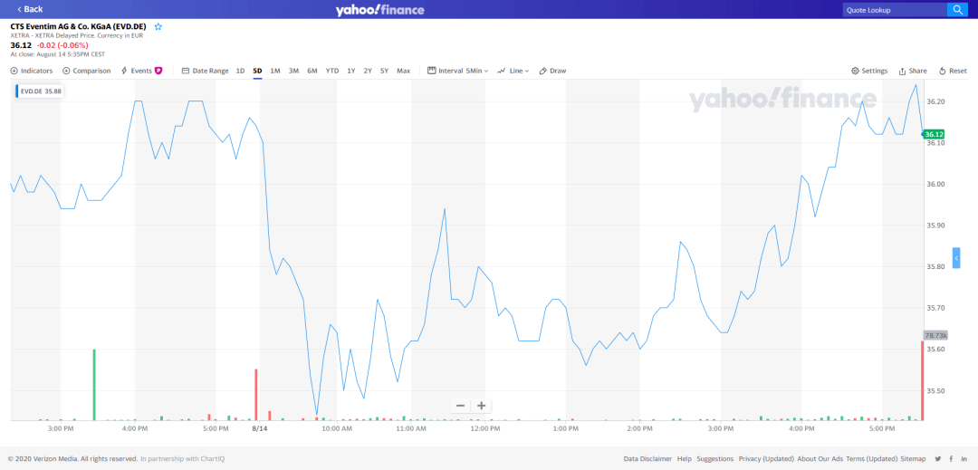Change the Line chart type dropdown
This screenshot has height=470, width=978.
pos(513,71)
